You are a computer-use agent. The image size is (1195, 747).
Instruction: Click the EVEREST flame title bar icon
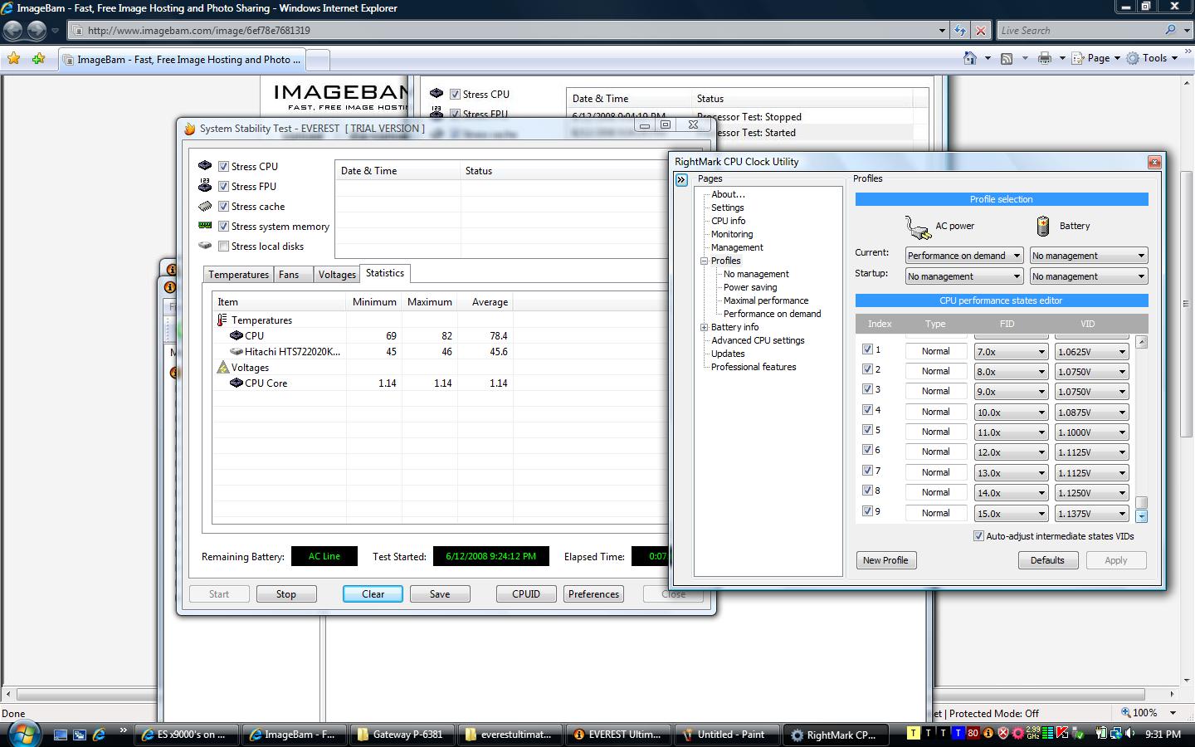pos(189,129)
